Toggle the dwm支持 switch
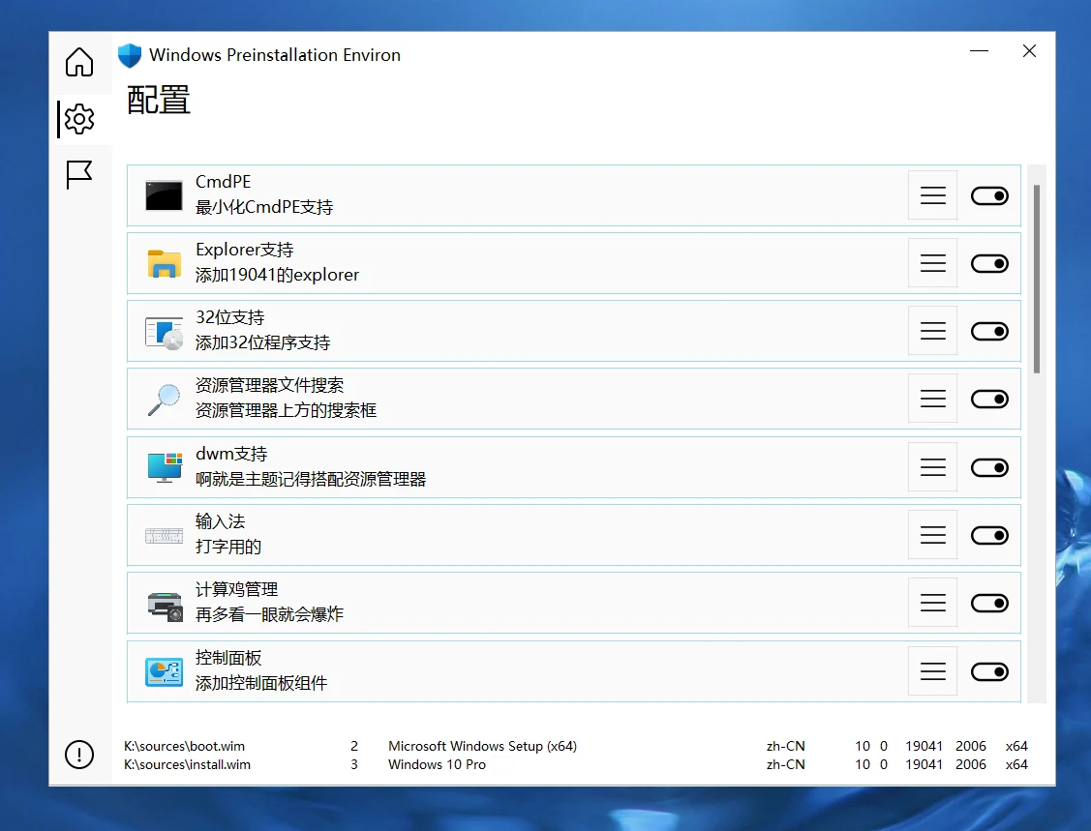The height and width of the screenshot is (831, 1091). pyautogui.click(x=989, y=467)
